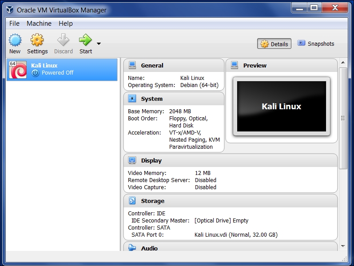This screenshot has width=354, height=266.
Task: Select the Kali Linux virtual machine entry
Action: click(x=62, y=69)
